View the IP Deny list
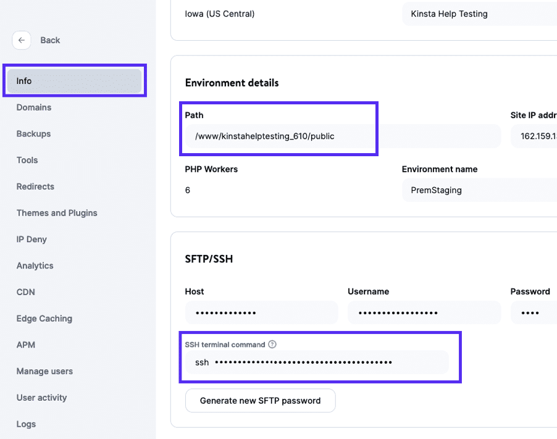Viewport: 557px width, 439px height. tap(31, 239)
